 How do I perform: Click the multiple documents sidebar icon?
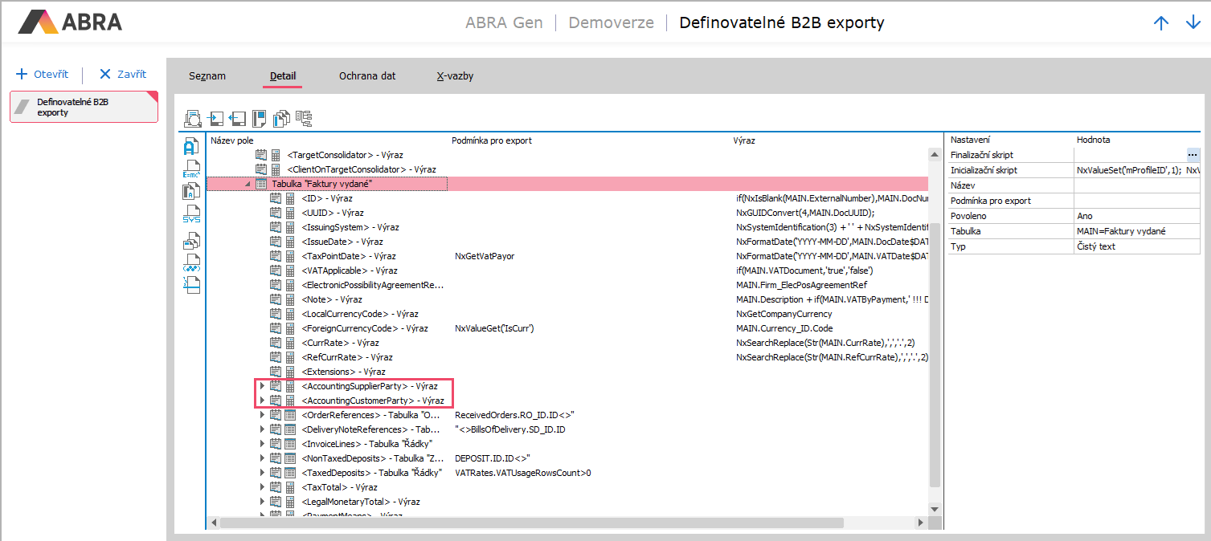[x=191, y=239]
